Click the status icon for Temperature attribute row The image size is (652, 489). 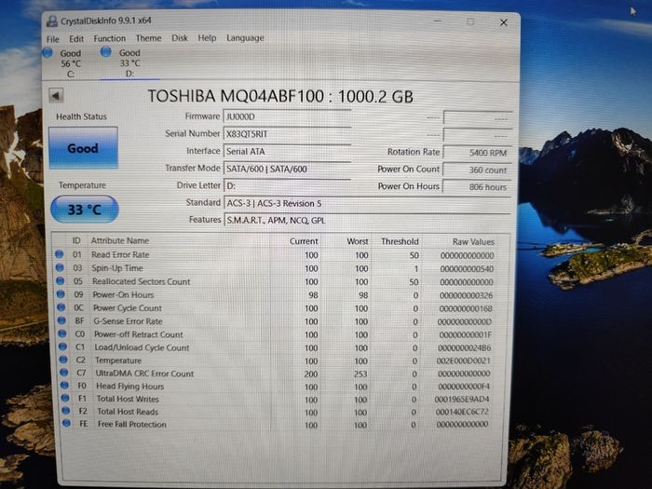click(63, 360)
